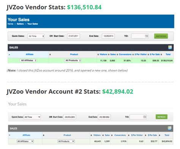This screenshot has height=149, width=180.
Task: Sort second table by Visitors column
Action: [x=97, y=135]
